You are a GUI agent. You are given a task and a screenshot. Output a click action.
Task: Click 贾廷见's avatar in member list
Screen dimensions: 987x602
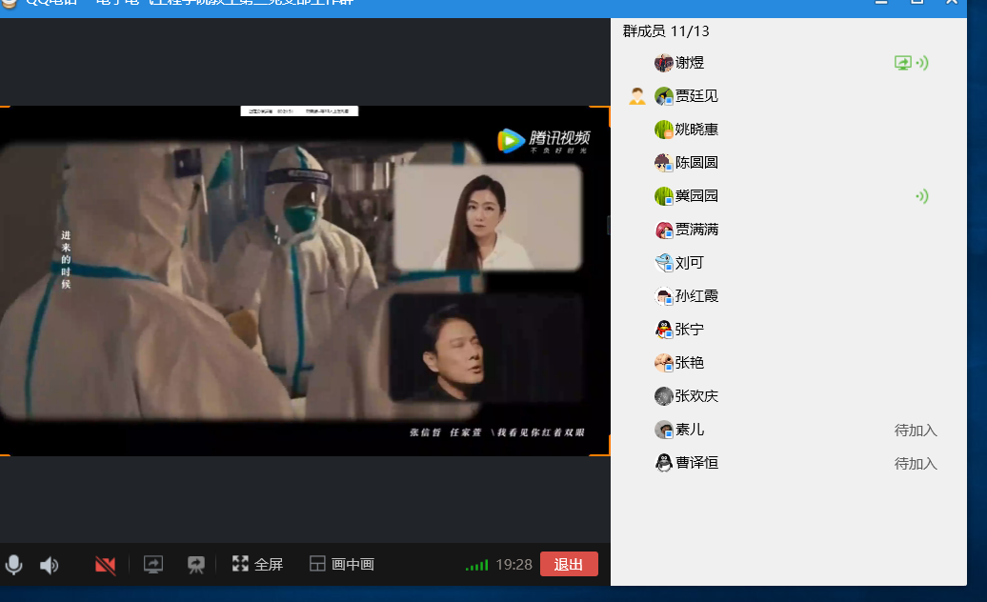tap(663, 96)
